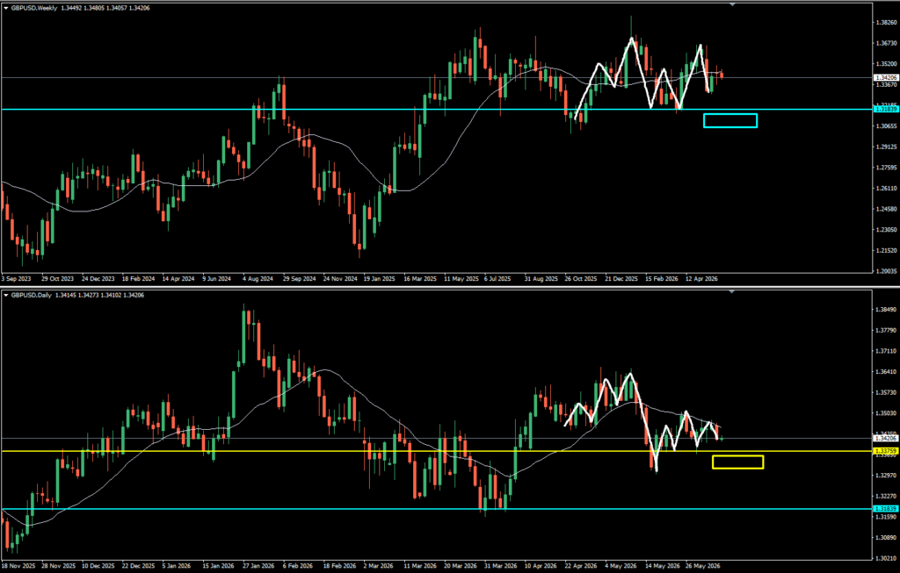Click the 24 Dec 2023 date label

click(98, 279)
